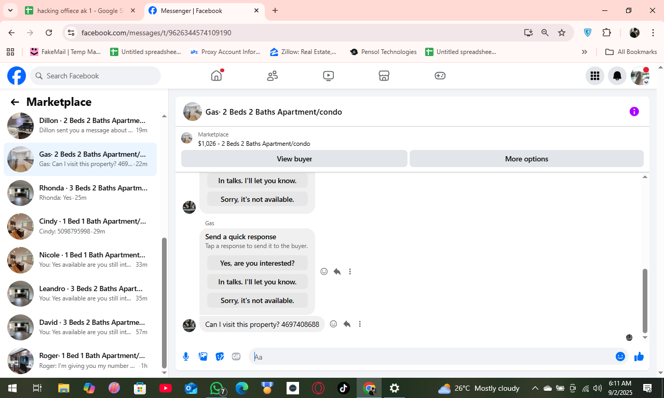This screenshot has height=398, width=664.
Task: Open Proxy Account Infor bookmark
Action: [x=225, y=52]
